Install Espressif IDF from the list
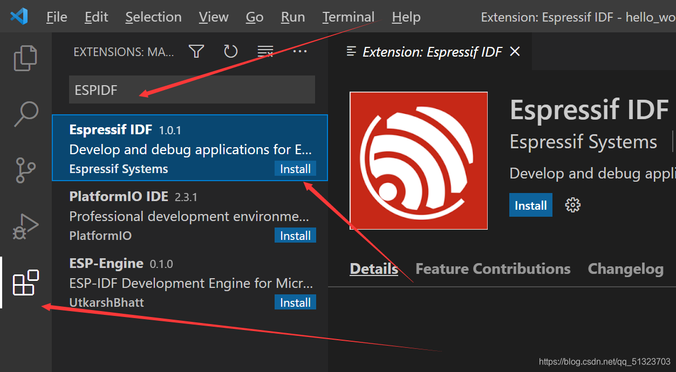Image resolution: width=676 pixels, height=372 pixels. tap(295, 169)
